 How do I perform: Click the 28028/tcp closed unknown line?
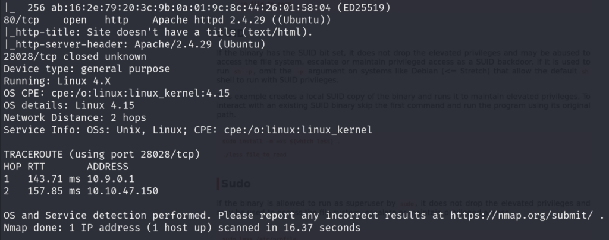(74, 57)
